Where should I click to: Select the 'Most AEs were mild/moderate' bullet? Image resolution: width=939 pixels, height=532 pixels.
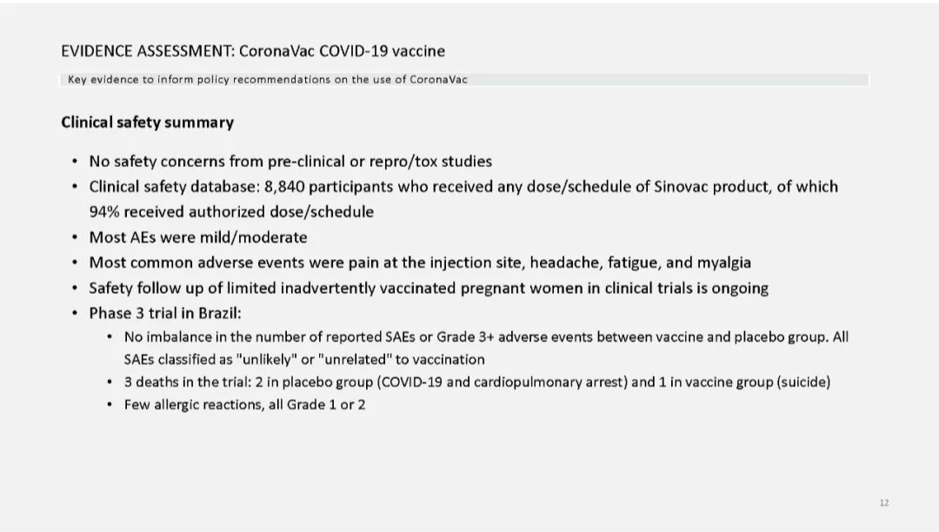pos(198,237)
